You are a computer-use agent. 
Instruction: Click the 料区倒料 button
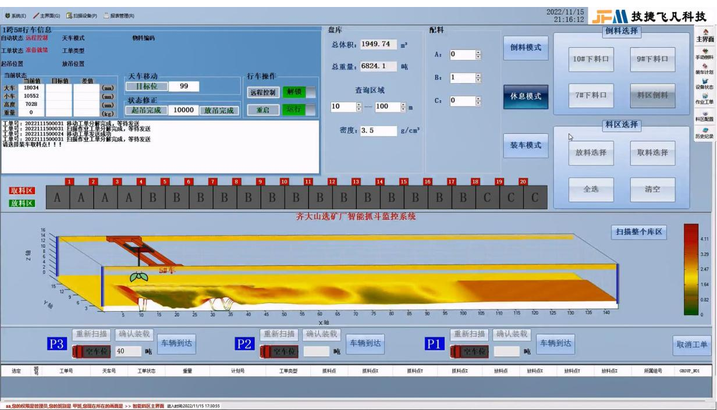click(x=652, y=95)
